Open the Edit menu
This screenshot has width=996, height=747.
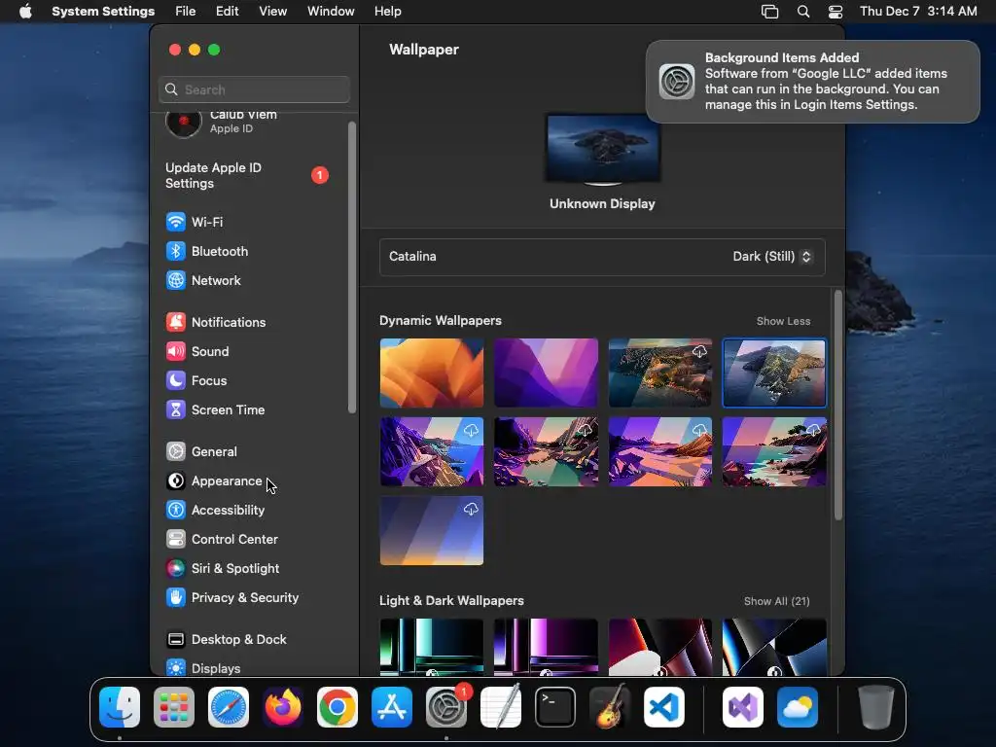coord(228,12)
